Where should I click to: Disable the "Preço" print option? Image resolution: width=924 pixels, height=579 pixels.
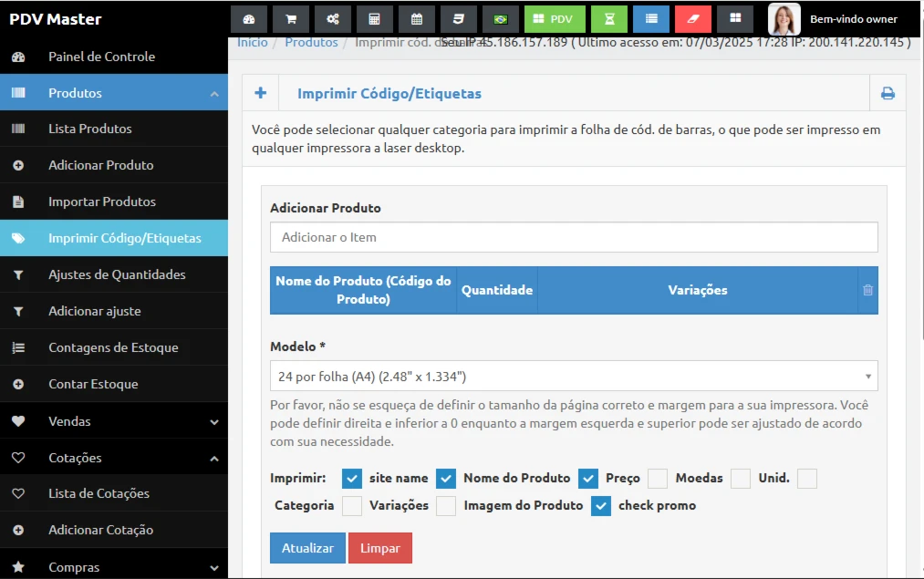pos(588,479)
